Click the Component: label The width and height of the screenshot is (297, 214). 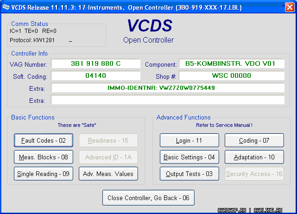pyautogui.click(x=161, y=64)
